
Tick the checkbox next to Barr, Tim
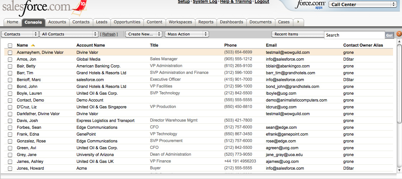click(x=10, y=73)
